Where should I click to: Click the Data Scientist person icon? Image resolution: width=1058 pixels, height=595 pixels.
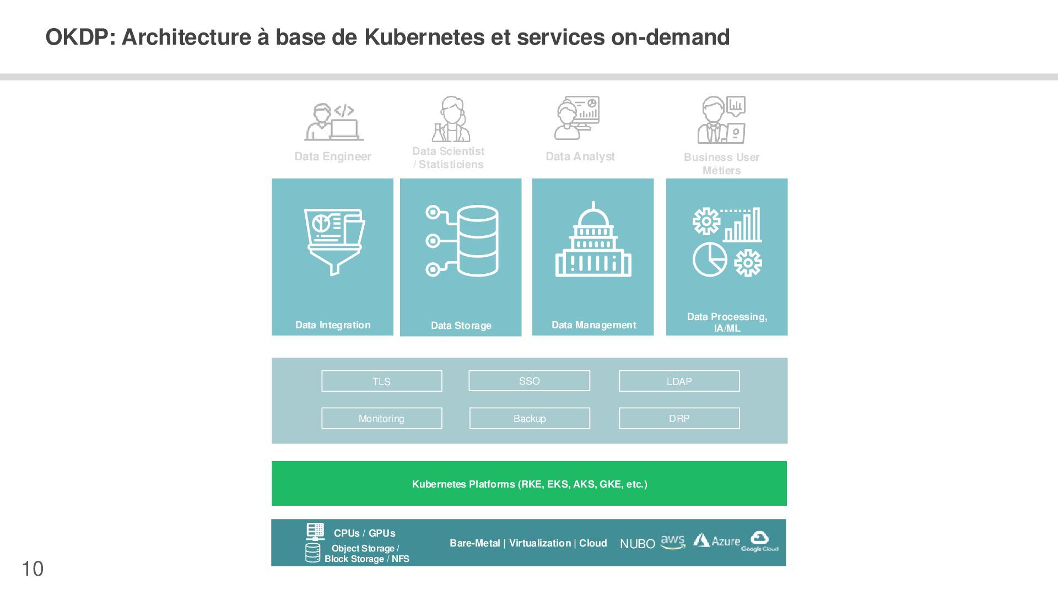coord(451,119)
